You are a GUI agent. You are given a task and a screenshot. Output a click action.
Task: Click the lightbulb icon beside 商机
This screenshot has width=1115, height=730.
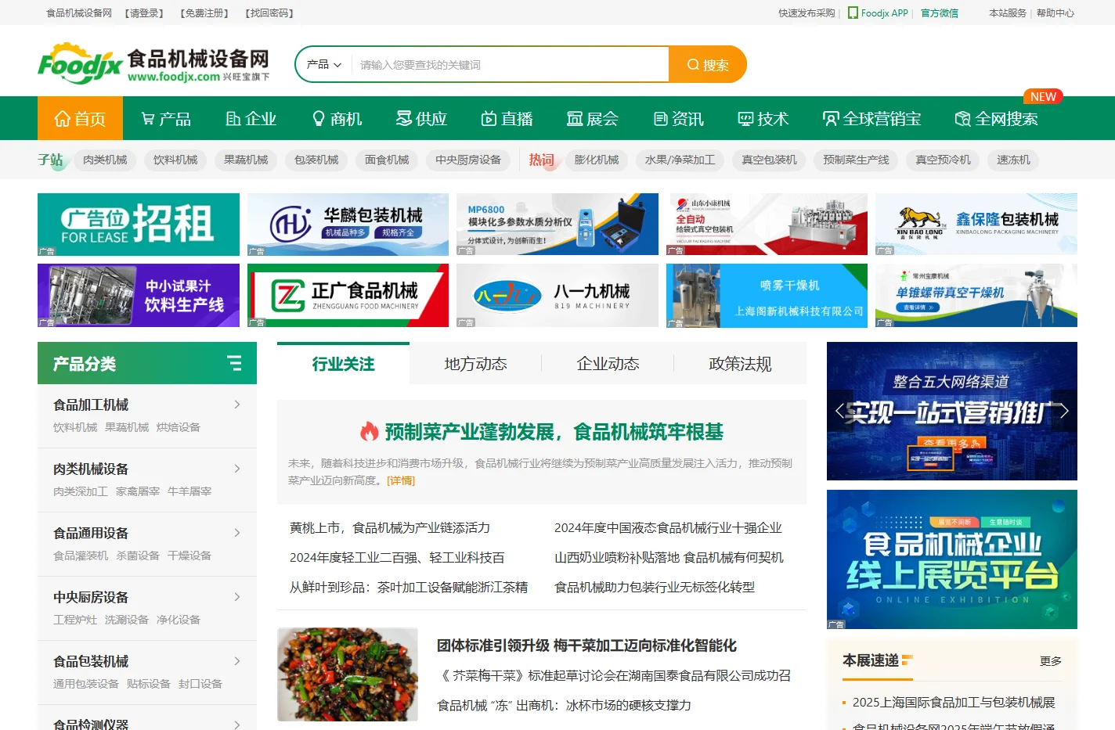point(319,119)
